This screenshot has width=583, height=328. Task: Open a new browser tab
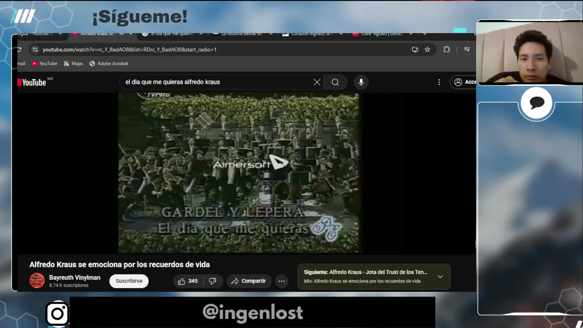[x=424, y=34]
